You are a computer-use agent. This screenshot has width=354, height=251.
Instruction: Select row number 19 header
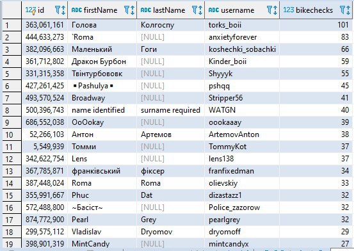coord(12,244)
